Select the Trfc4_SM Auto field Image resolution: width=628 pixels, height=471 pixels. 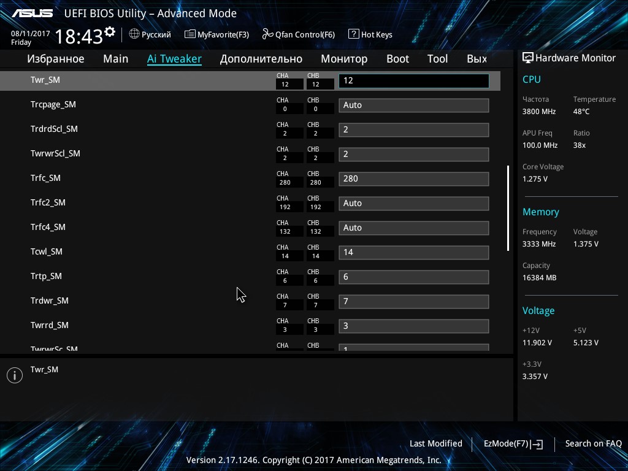click(414, 228)
